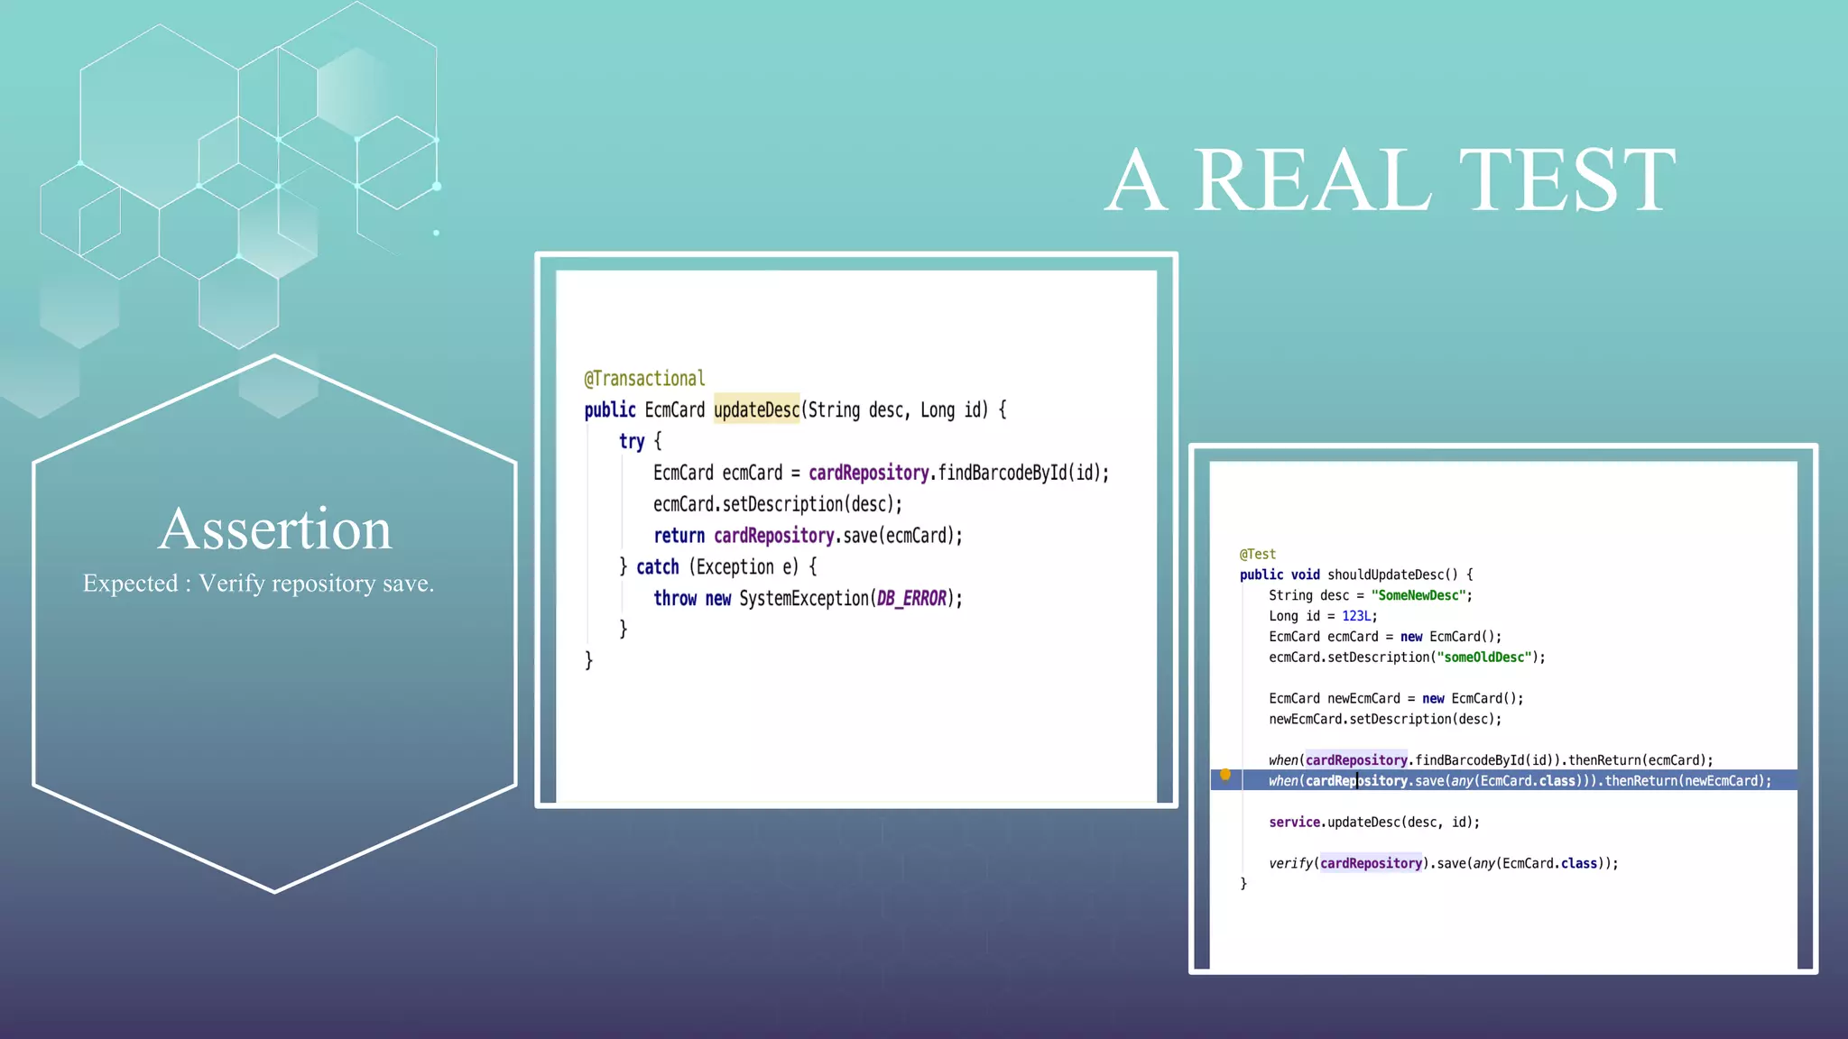Image resolution: width=1848 pixels, height=1039 pixels.
Task: Click the 'try {' line
Action: (640, 441)
